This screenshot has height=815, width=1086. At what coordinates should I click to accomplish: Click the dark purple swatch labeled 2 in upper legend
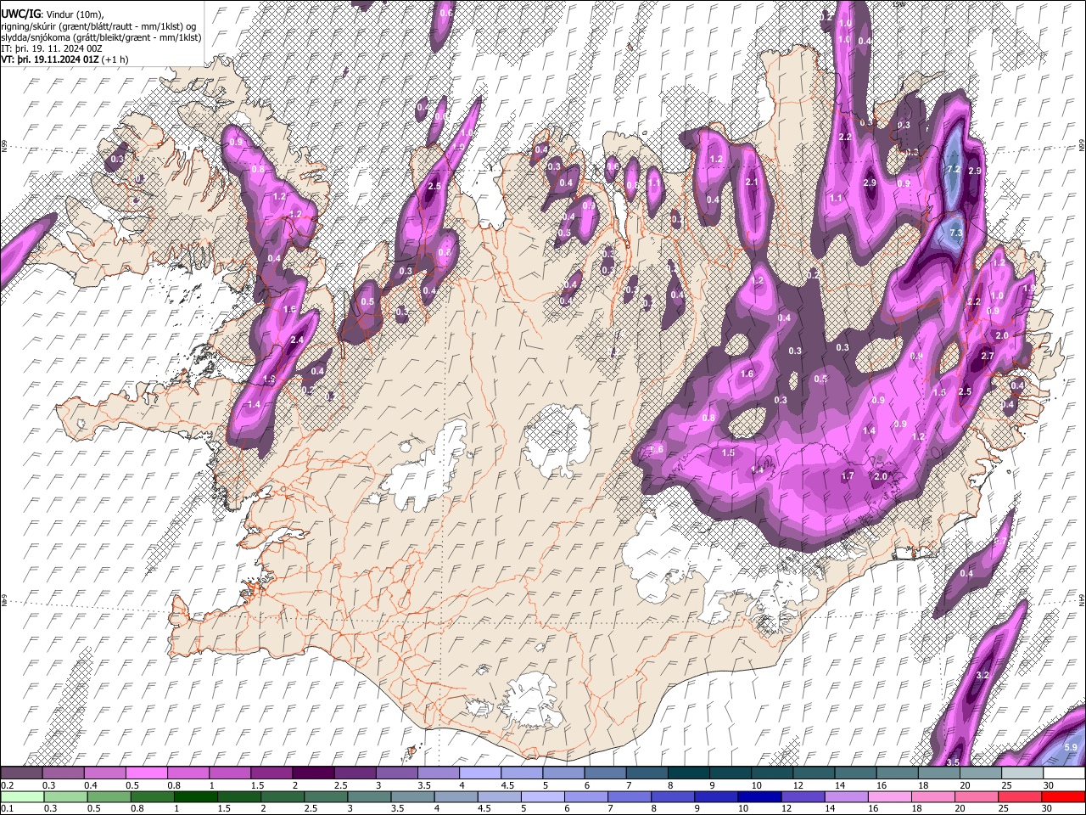pyautogui.click(x=314, y=773)
